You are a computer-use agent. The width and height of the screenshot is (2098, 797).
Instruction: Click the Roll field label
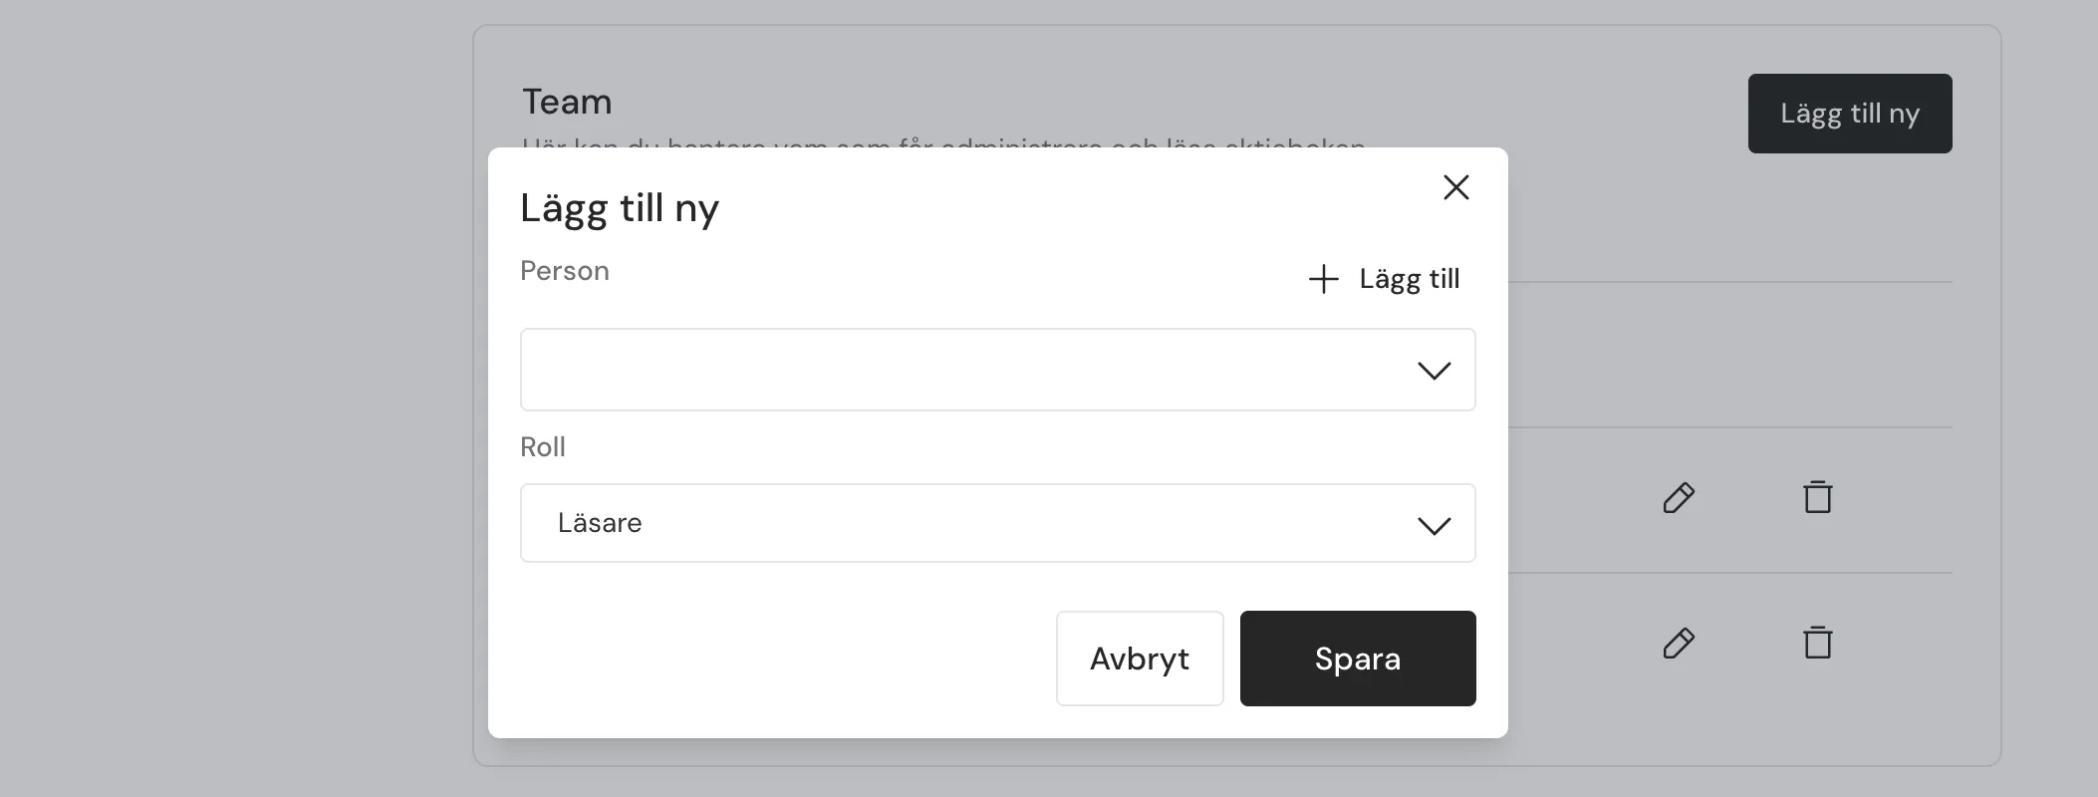click(543, 447)
